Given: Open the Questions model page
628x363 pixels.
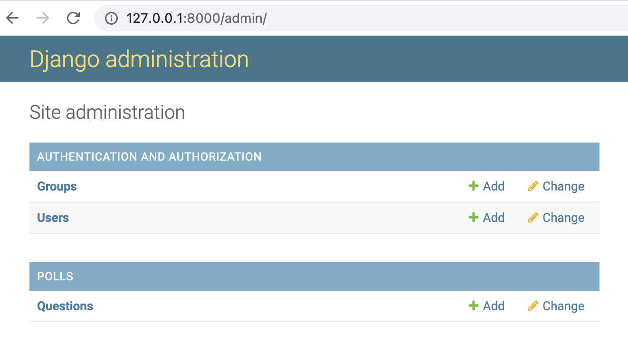Looking at the screenshot, I should [x=65, y=306].
